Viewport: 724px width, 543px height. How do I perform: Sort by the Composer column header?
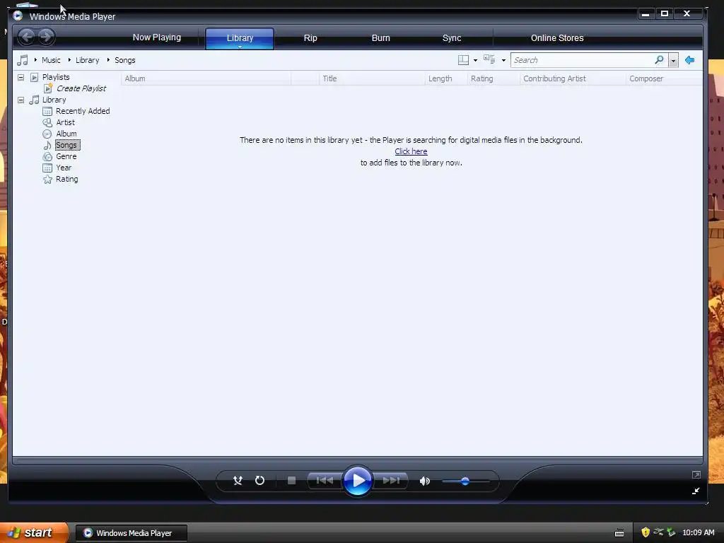(x=664, y=78)
